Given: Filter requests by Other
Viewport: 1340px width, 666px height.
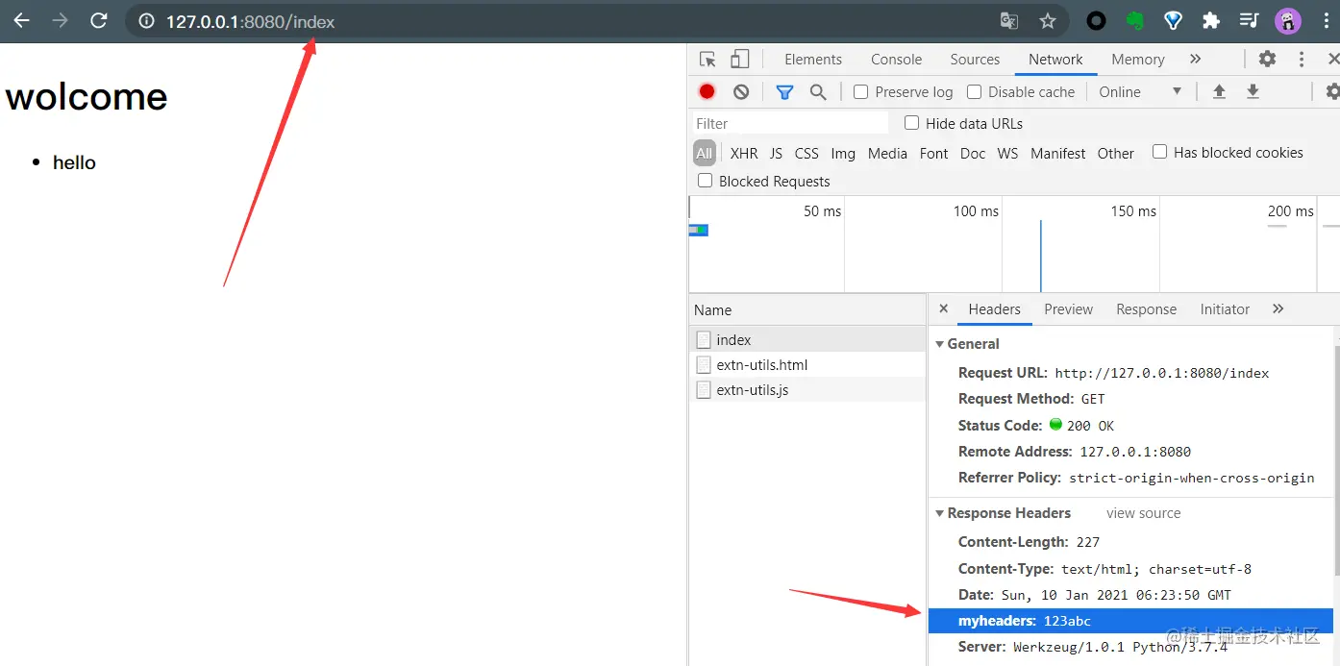Looking at the screenshot, I should point(1115,153).
